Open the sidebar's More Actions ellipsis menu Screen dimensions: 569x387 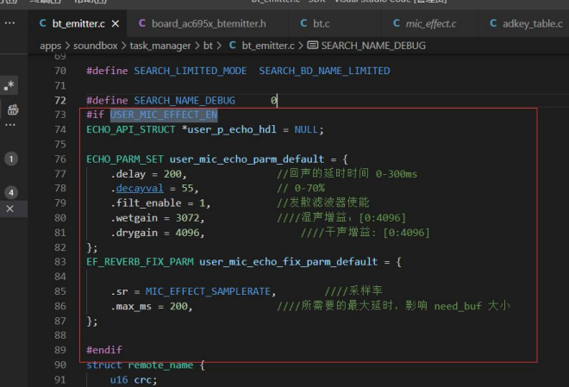click(9, 23)
